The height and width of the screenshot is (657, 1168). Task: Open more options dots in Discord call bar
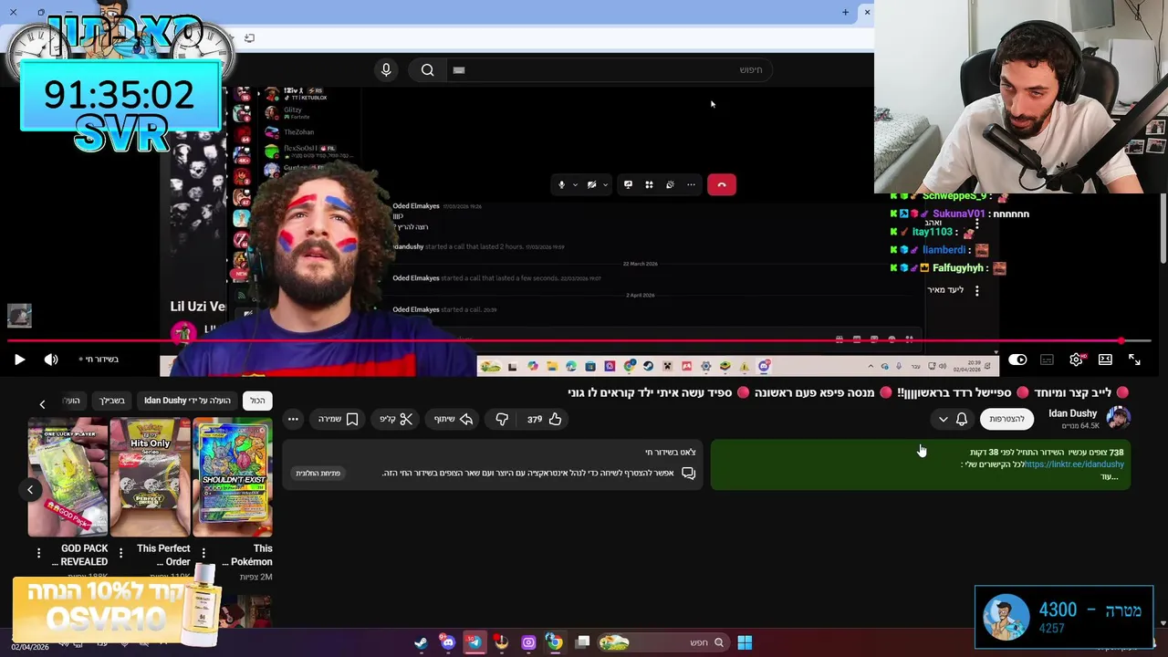[x=691, y=184]
